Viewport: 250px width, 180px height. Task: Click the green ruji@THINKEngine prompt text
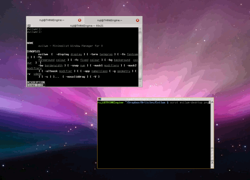point(110,102)
